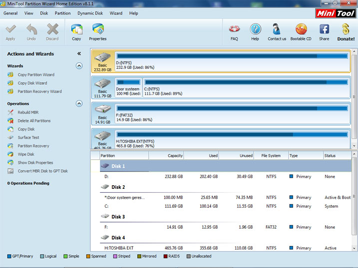This screenshot has height=268, width=358.
Task: Sort by the File System column header
Action: [x=271, y=155]
